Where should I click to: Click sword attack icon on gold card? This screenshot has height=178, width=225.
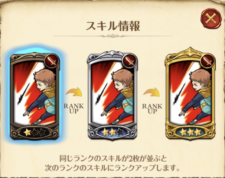207,61
